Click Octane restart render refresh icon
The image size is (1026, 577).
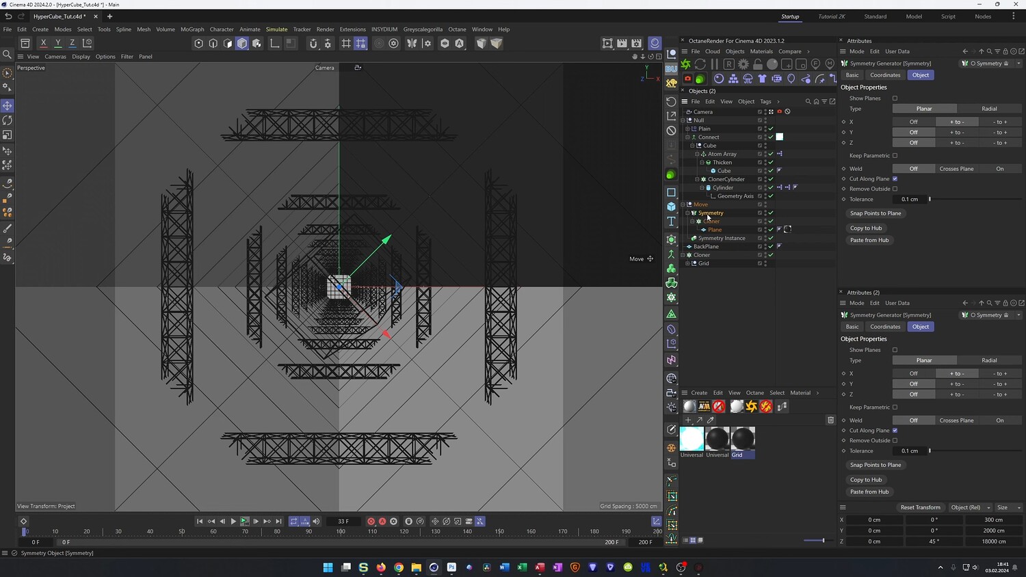point(700,64)
